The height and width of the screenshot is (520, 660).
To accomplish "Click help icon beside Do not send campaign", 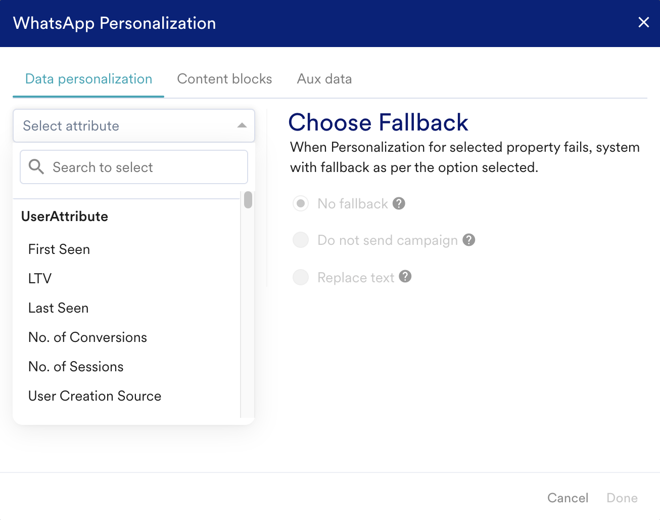I will tap(469, 240).
